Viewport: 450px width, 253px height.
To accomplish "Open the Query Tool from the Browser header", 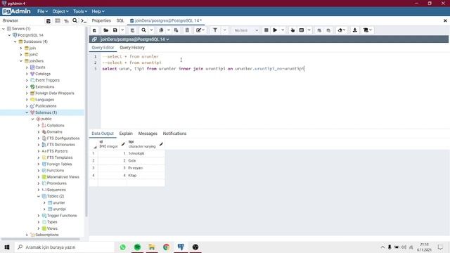I will point(49,21).
